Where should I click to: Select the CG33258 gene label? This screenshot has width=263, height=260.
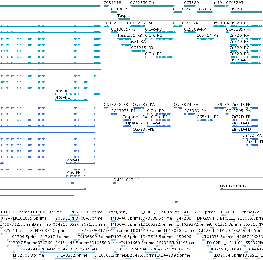tap(112, 3)
